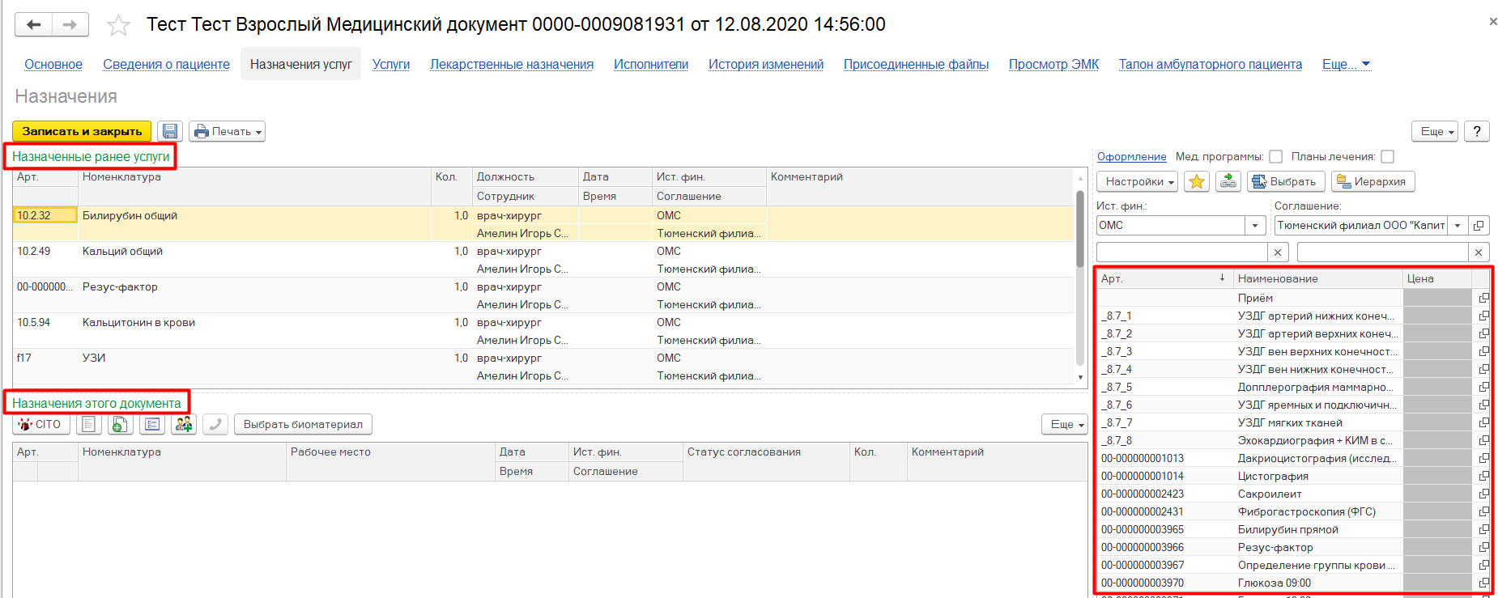Select the Билирубин прямой service row

pos(1287,529)
